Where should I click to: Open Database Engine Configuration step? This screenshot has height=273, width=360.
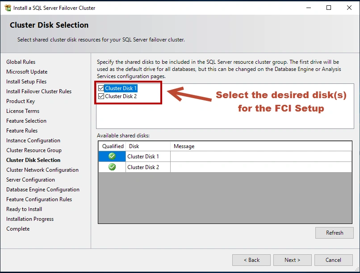pos(43,190)
